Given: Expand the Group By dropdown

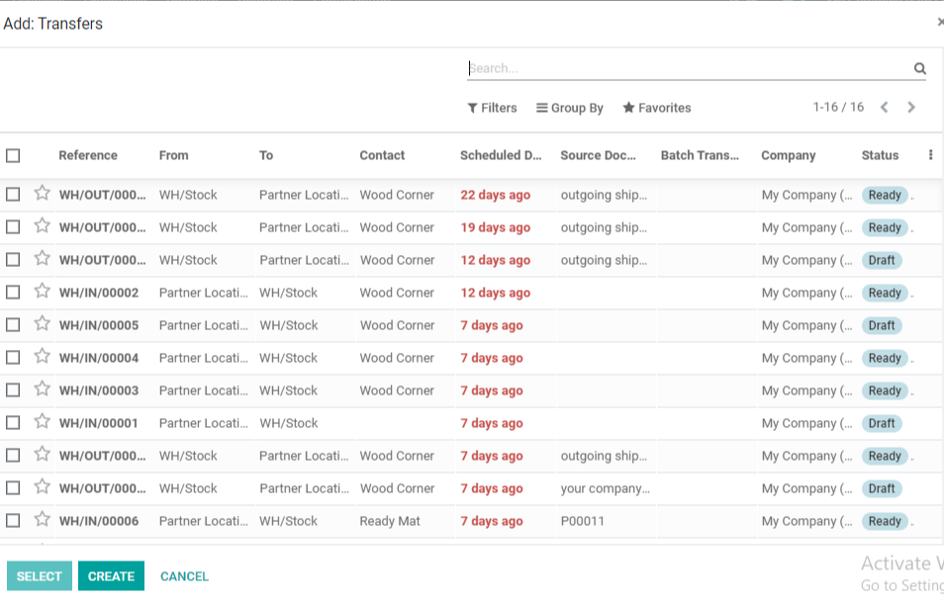Looking at the screenshot, I should tap(570, 108).
